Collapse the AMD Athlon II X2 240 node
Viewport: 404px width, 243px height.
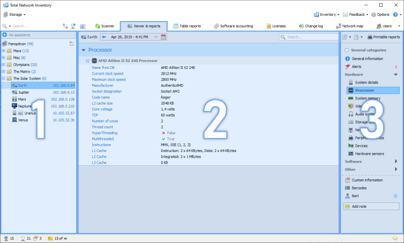(88, 61)
